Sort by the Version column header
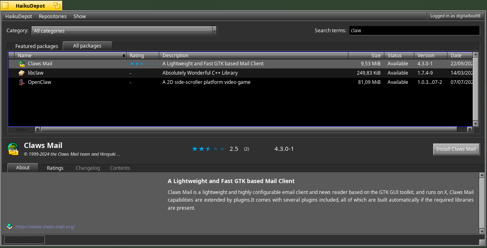 click(x=431, y=56)
